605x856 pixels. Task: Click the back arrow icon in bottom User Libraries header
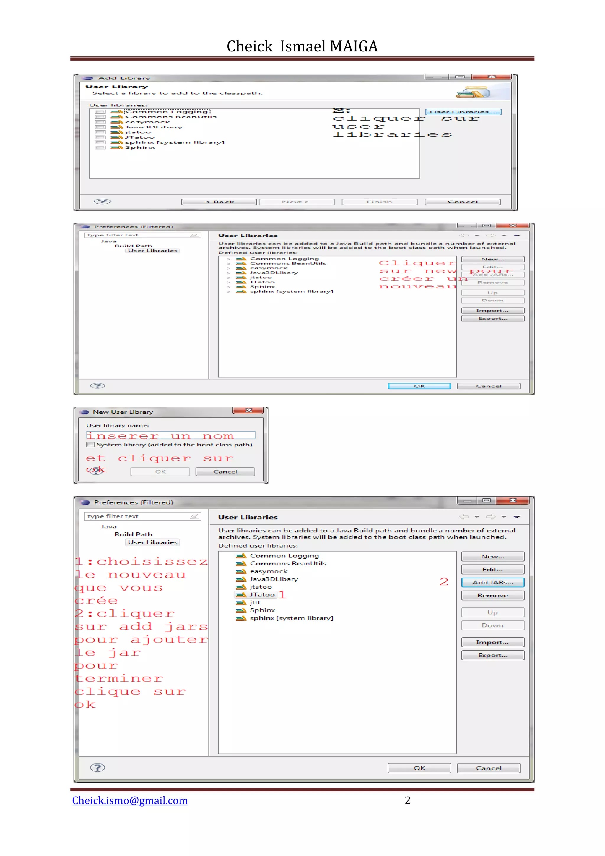[464, 517]
